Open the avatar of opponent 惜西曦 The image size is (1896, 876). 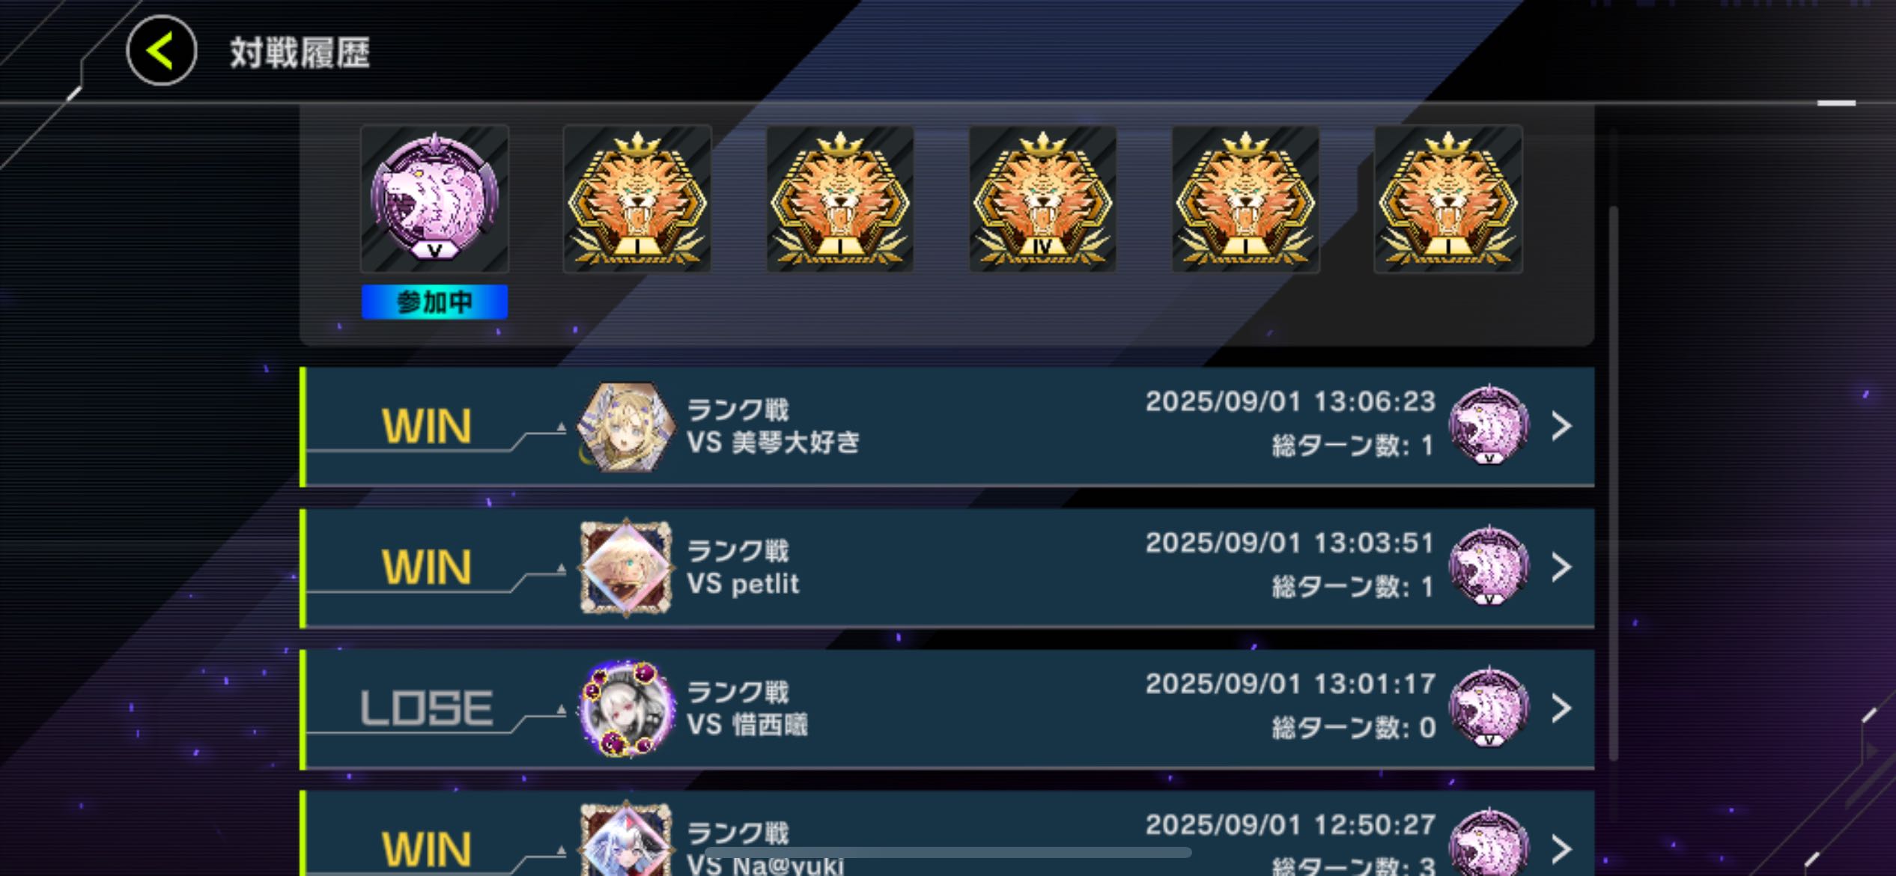pos(626,708)
